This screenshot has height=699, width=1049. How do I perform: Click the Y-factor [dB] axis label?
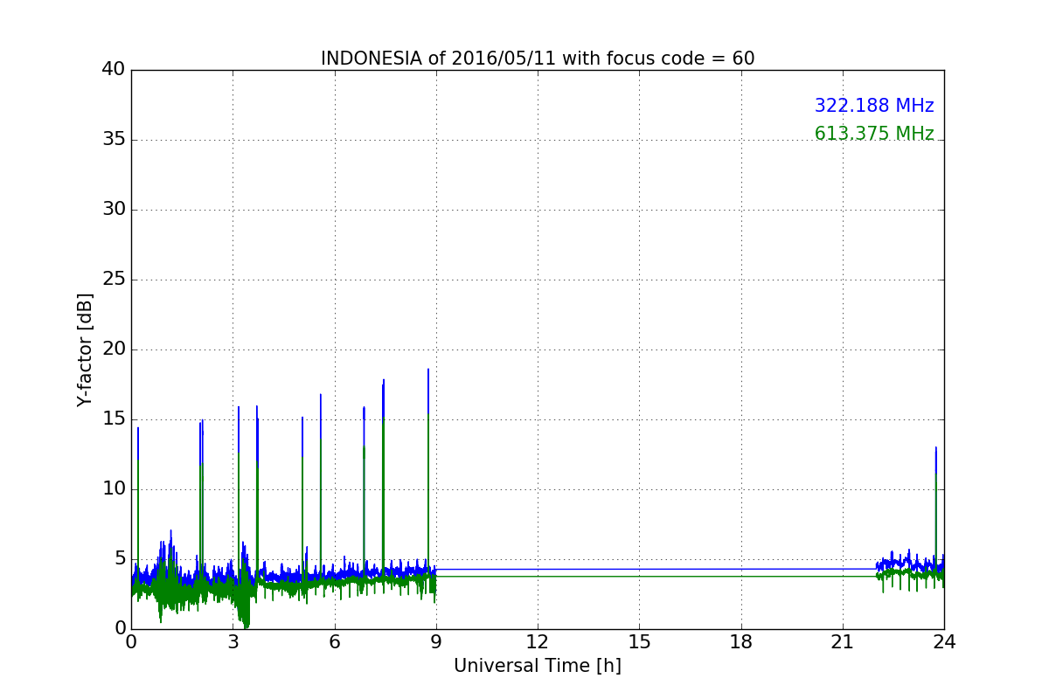[85, 349]
